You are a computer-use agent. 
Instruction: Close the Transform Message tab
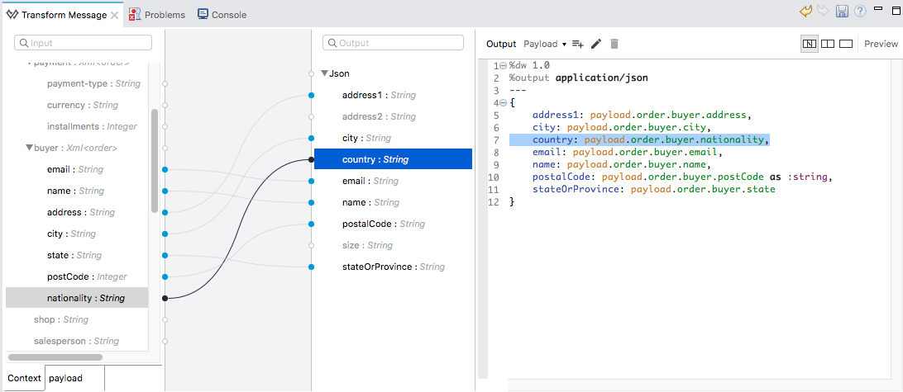(115, 15)
